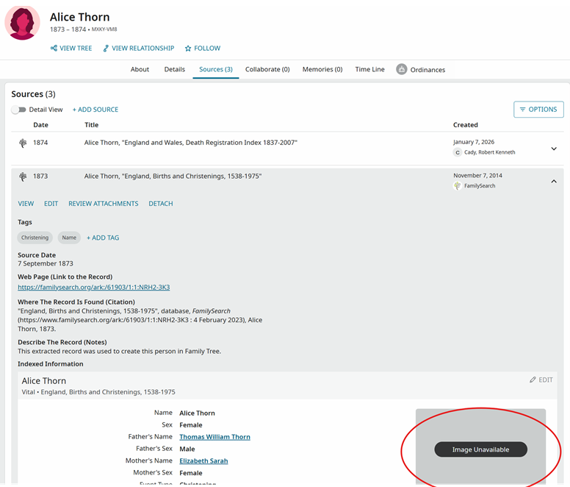Open the Collaborate (0) tab
The height and width of the screenshot is (487, 570).
[267, 69]
